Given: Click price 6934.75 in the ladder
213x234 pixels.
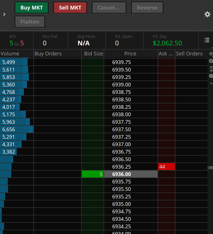Looking at the screenshot, I should (121, 211).
